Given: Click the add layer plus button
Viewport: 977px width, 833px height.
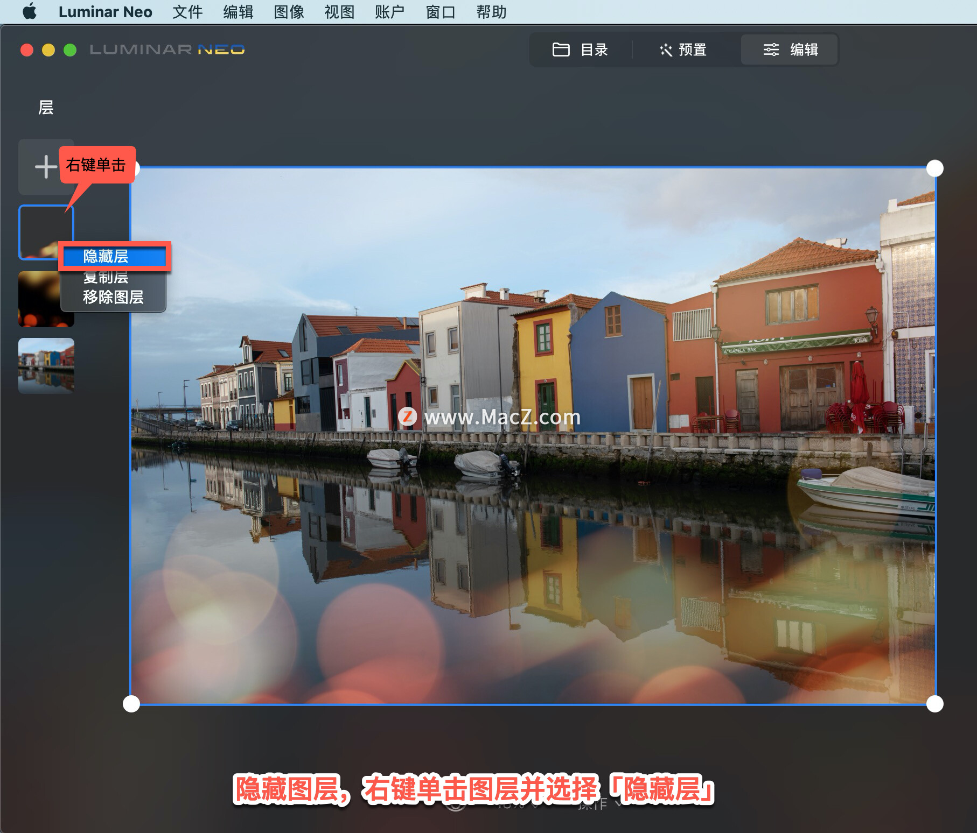Looking at the screenshot, I should click(x=46, y=167).
